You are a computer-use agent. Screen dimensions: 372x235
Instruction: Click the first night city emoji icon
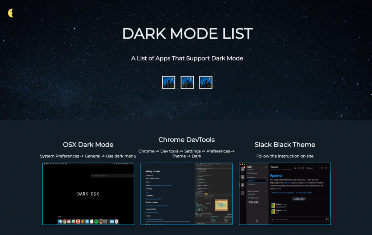[x=169, y=83]
